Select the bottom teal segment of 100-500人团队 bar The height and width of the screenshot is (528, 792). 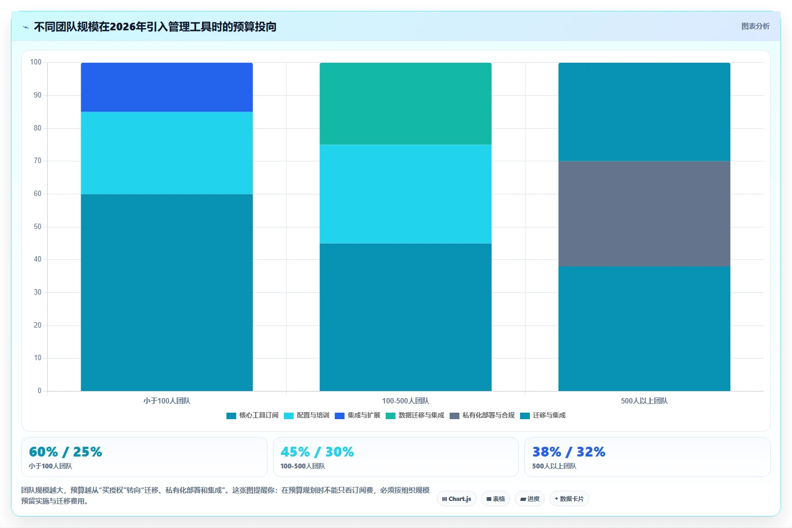[406, 317]
